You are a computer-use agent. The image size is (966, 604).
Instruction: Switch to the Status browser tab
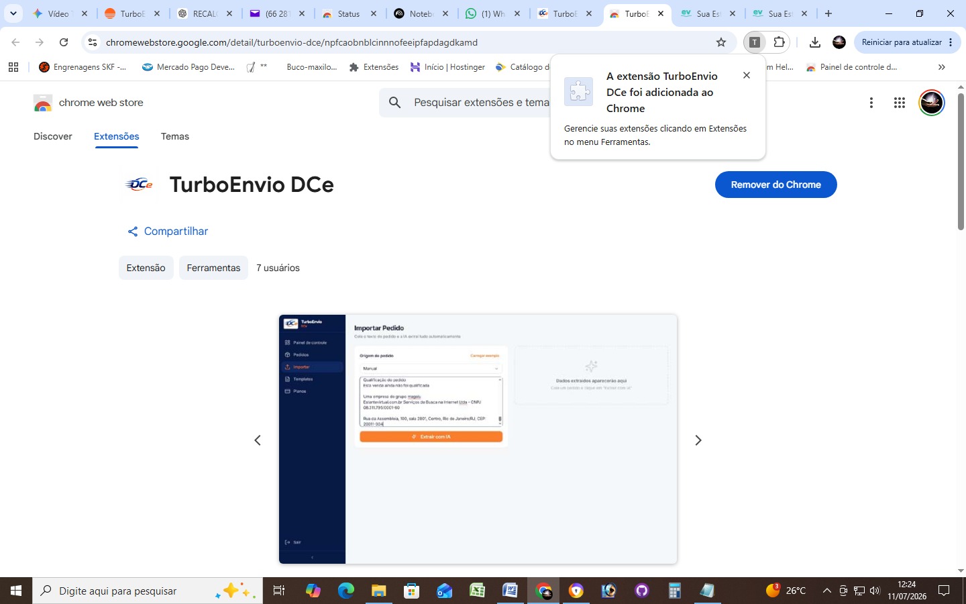click(x=348, y=13)
